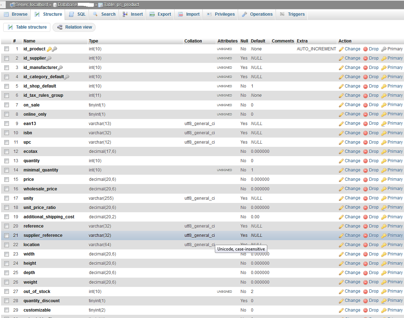The width and height of the screenshot is (404, 318).
Task: Check the id_product row checkbox
Action: pyautogui.click(x=7, y=49)
